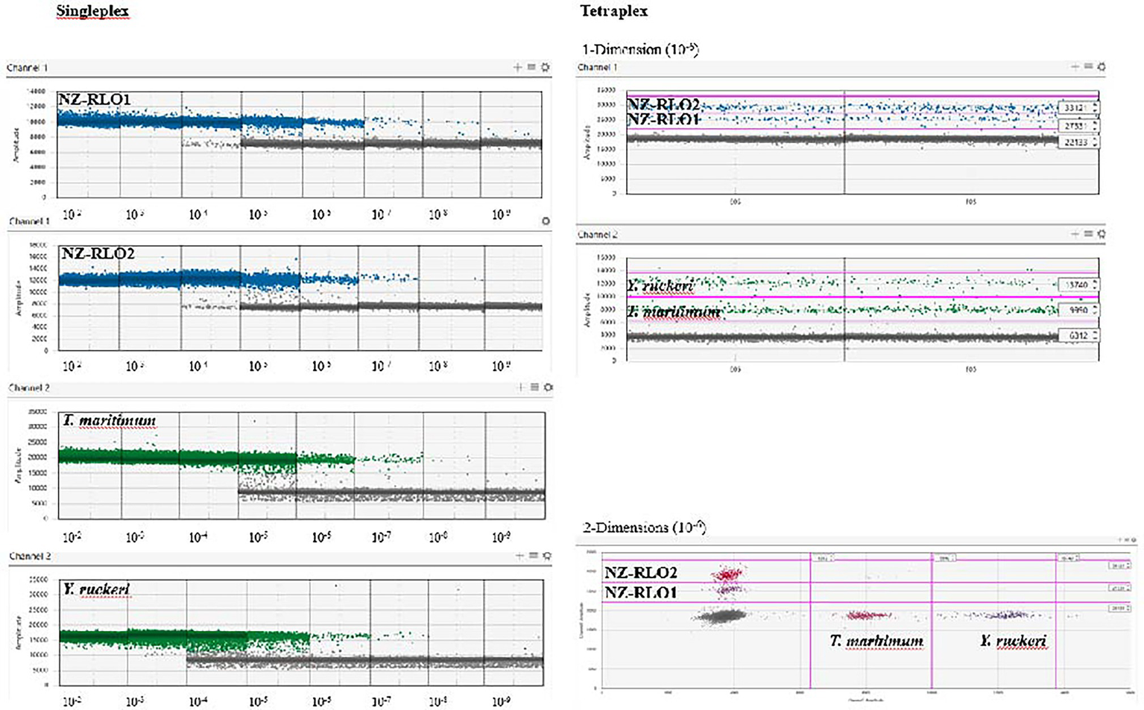1144x710 pixels.
Task: Select the crosshair threshold tool on Channel 1 singleplex
Action: click(517, 67)
